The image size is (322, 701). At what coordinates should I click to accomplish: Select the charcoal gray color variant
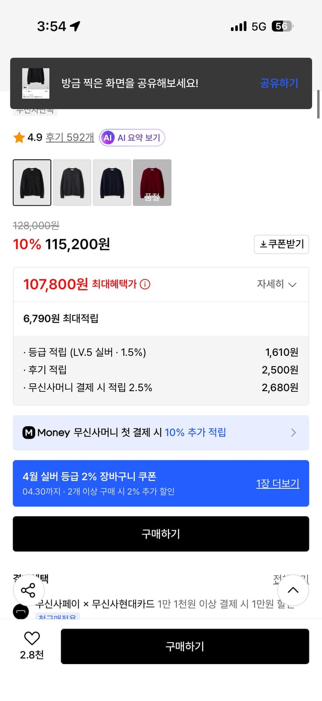pyautogui.click(x=72, y=182)
